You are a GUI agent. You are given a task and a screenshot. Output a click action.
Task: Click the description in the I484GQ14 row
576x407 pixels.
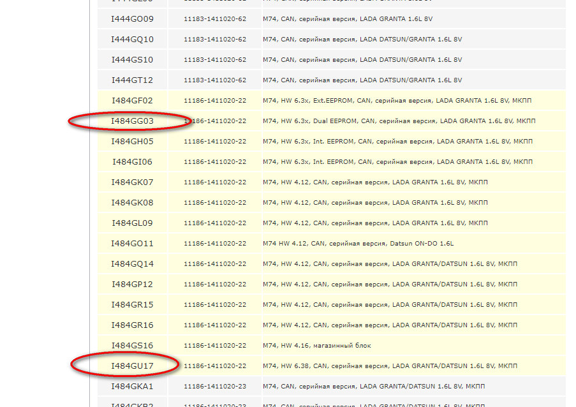coord(390,263)
